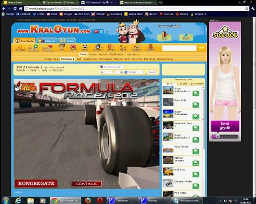Open the red heart favorites category icon

(48, 48)
